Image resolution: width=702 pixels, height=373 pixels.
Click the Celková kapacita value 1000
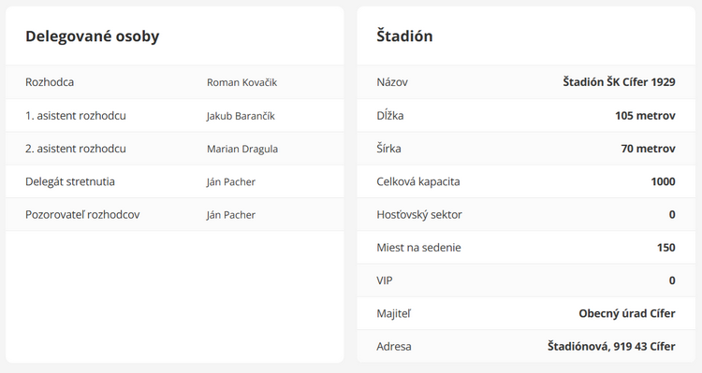tap(663, 181)
